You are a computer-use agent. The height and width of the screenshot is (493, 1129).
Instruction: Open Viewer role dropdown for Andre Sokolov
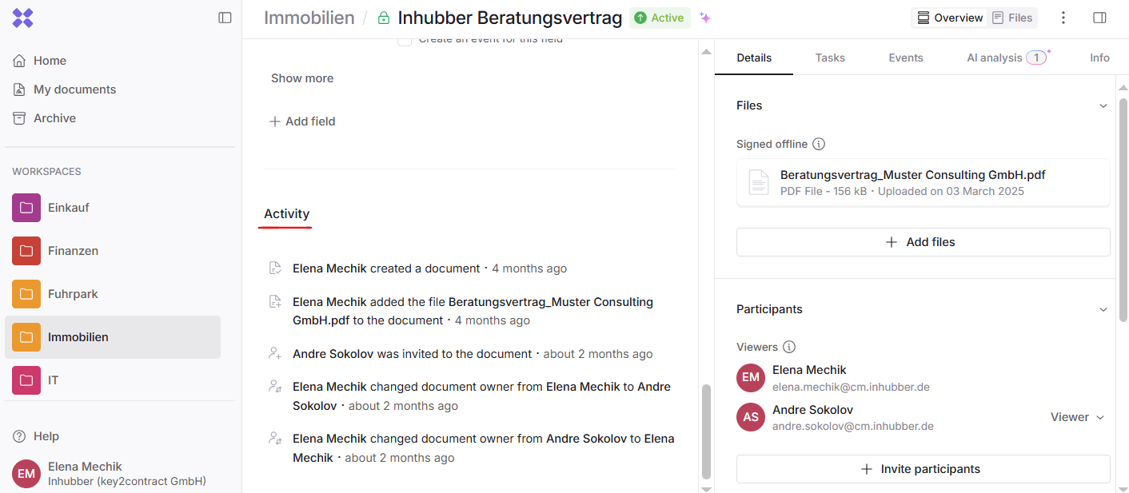[x=1077, y=417]
